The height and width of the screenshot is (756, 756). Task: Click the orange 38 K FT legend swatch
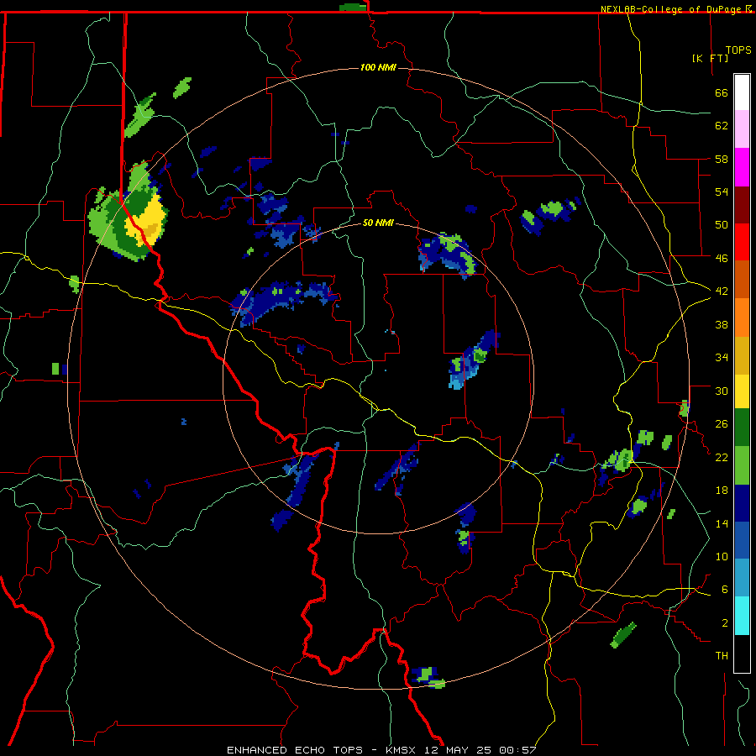[x=742, y=318]
